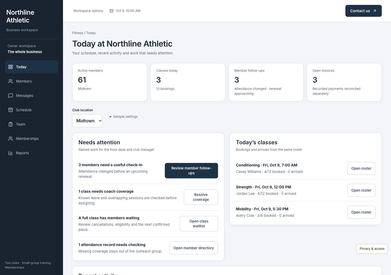Screen dimensions: 391x275
Task: Expand the Sample settings disclosure
Action: [124, 117]
